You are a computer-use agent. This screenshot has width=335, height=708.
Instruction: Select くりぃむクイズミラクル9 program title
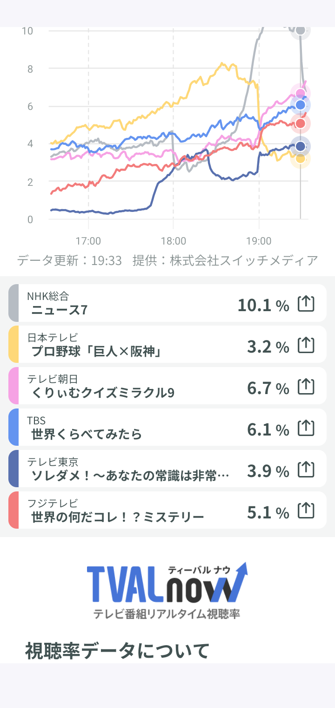[x=103, y=393]
